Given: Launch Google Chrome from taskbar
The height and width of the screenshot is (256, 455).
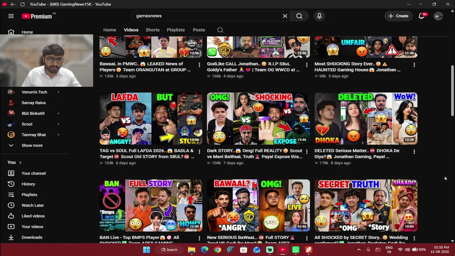Looking at the screenshot, I should [x=218, y=250].
